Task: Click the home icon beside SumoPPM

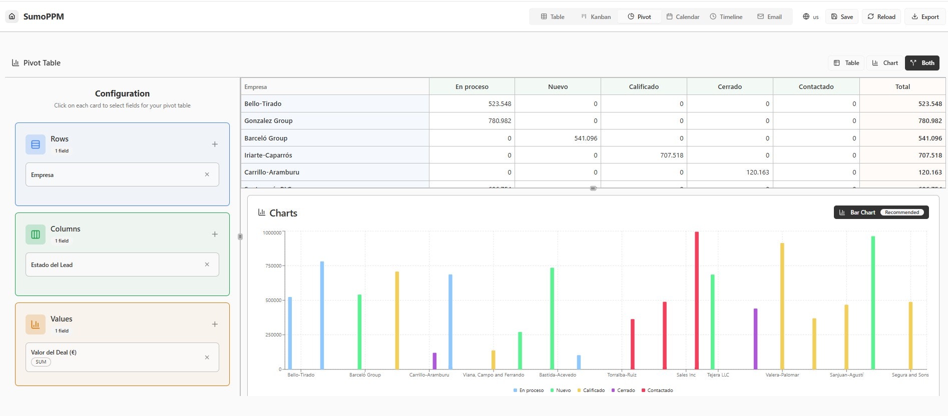Action: pyautogui.click(x=12, y=16)
